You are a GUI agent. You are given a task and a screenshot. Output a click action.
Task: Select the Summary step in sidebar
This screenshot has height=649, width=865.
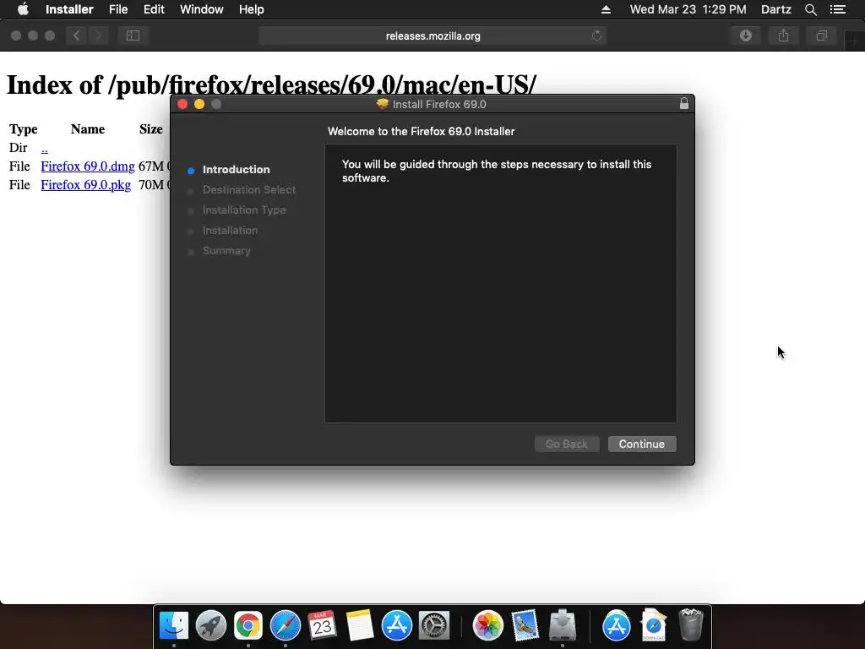(x=226, y=250)
